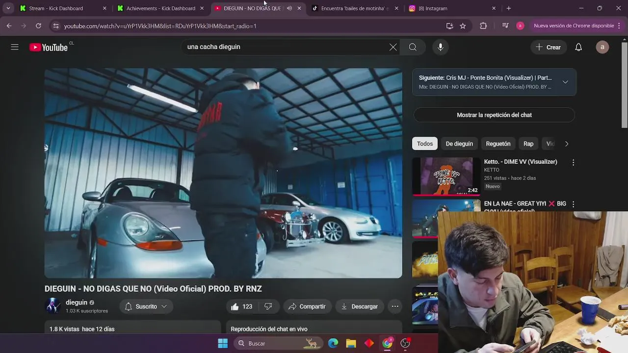This screenshot has height=353, width=628.
Task: Open Ketto. - DIME VV (Visualizer) title
Action: pyautogui.click(x=521, y=162)
